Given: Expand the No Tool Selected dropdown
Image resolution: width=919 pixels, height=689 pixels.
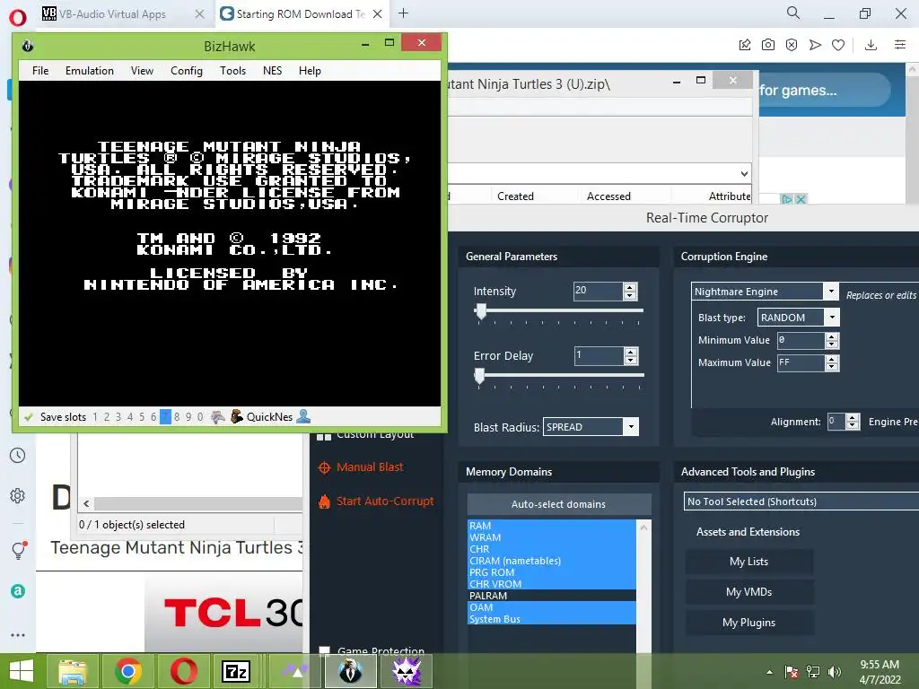Looking at the screenshot, I should (x=801, y=501).
